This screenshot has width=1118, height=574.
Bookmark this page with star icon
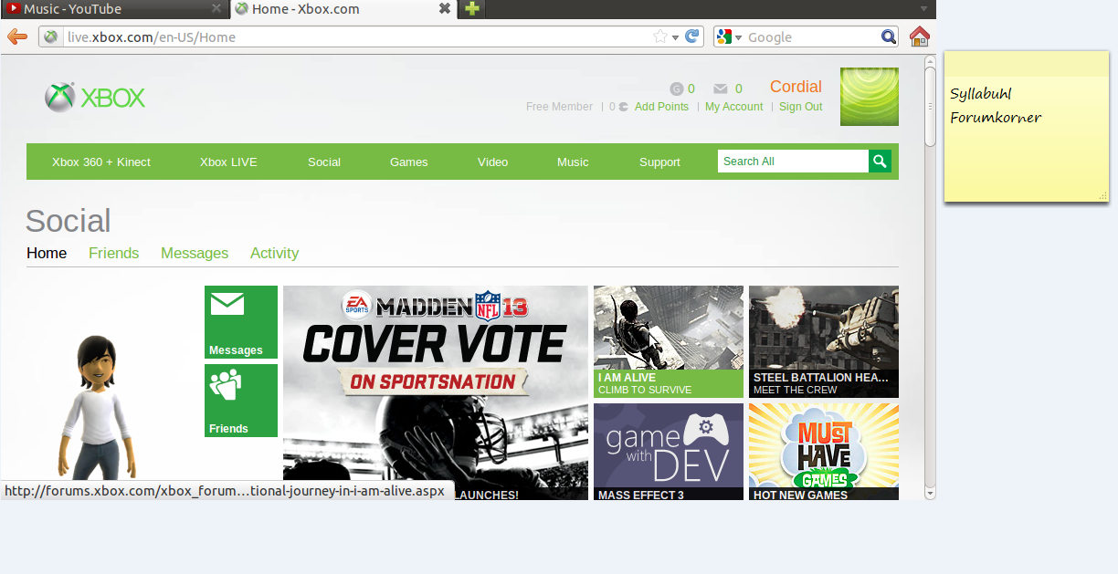(660, 37)
